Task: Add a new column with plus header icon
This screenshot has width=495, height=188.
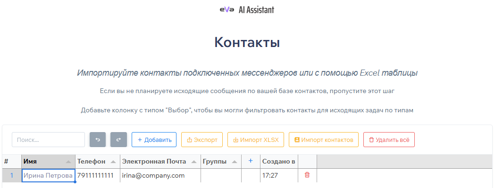Action: click(251, 161)
